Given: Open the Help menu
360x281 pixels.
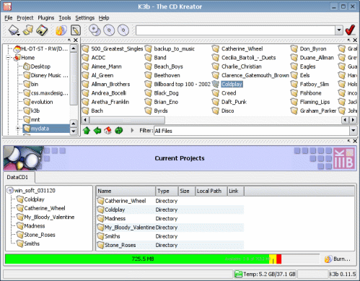Looking at the screenshot, I should click(104, 18).
